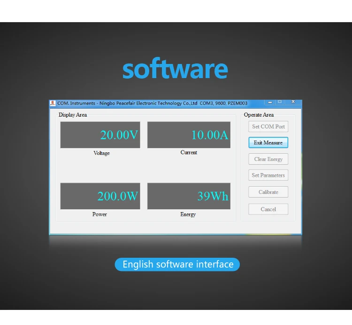Click the 39Wh energy display
The width and height of the screenshot is (352, 325).
tap(189, 196)
